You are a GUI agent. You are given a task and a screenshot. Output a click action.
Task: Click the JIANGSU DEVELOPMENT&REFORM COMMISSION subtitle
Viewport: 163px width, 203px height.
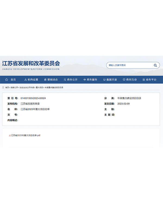tap(31, 69)
